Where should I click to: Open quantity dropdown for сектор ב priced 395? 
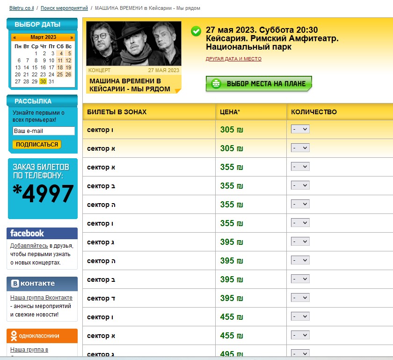[300, 279]
